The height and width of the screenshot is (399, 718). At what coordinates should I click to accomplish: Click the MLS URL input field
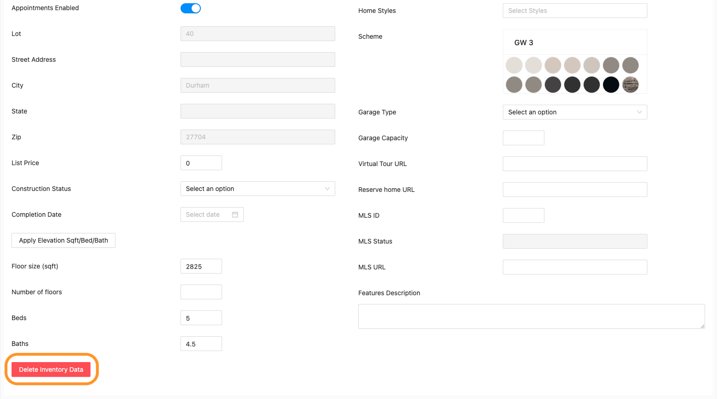(x=575, y=267)
